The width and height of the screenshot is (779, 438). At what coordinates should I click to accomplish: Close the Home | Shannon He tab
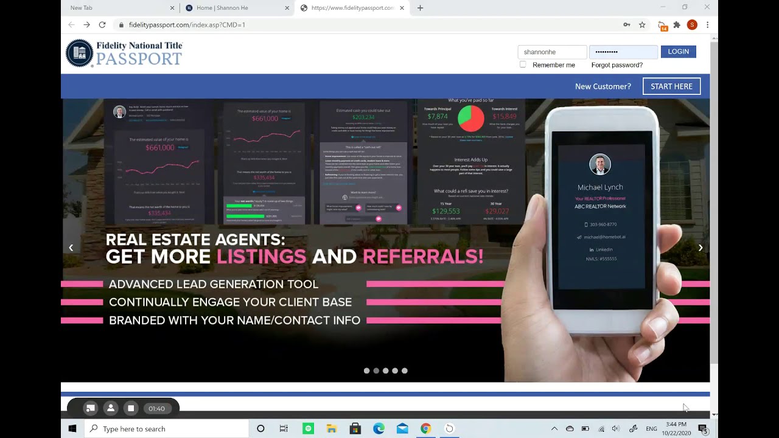click(x=287, y=8)
